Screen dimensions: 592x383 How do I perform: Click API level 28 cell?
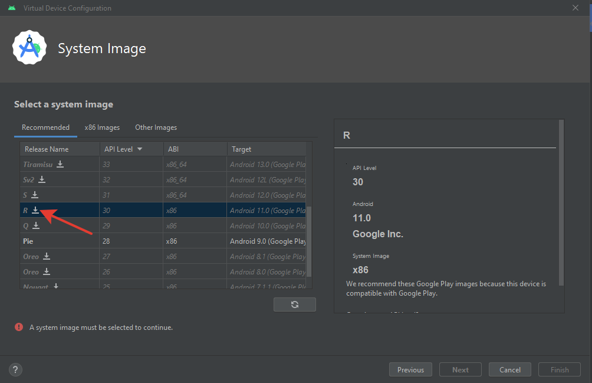131,241
